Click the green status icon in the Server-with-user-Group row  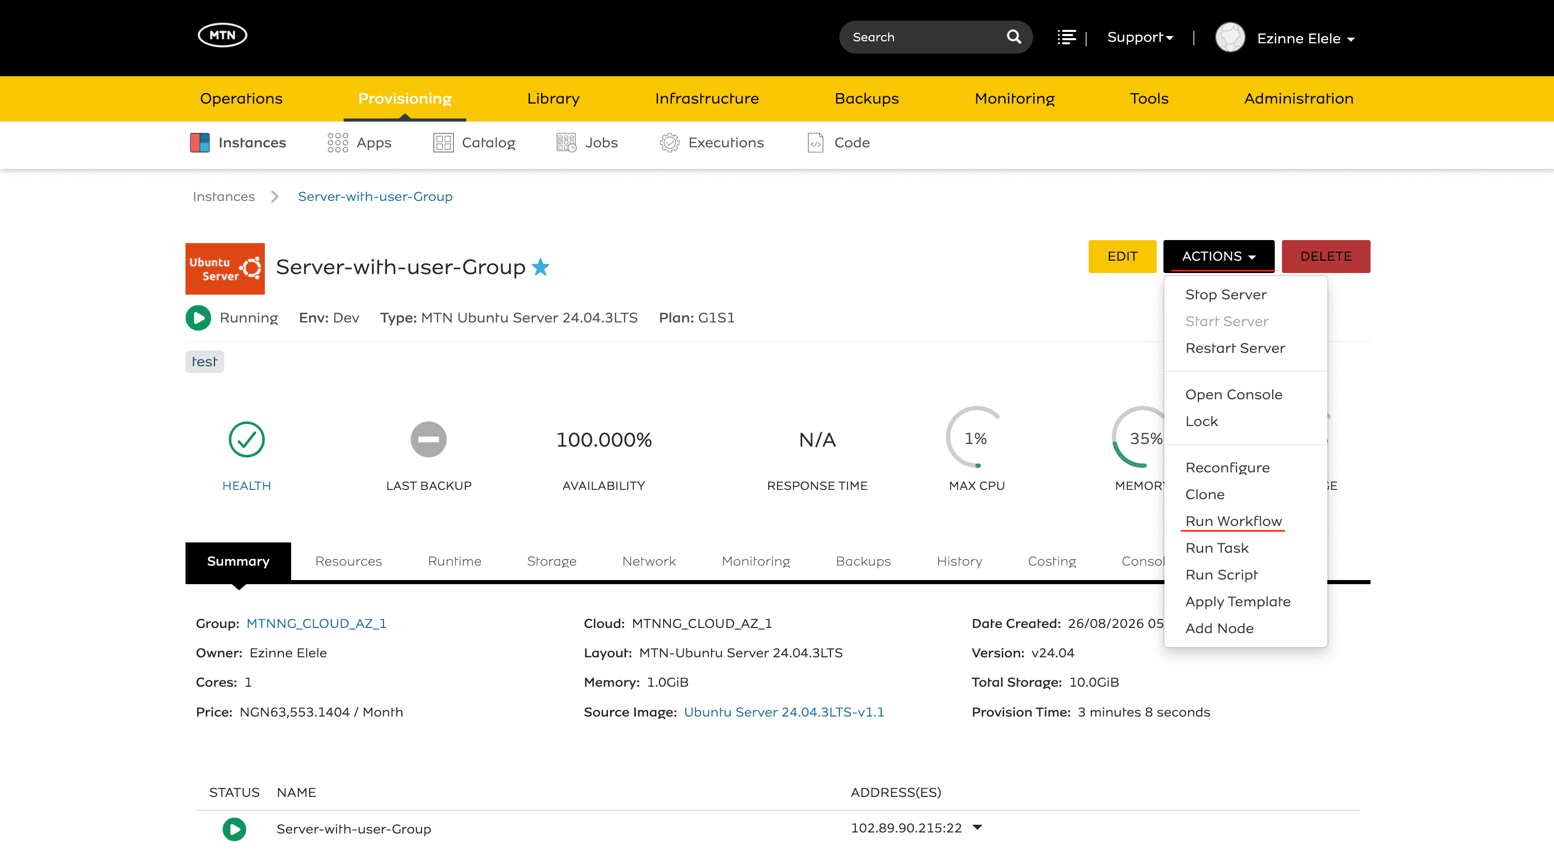click(234, 829)
